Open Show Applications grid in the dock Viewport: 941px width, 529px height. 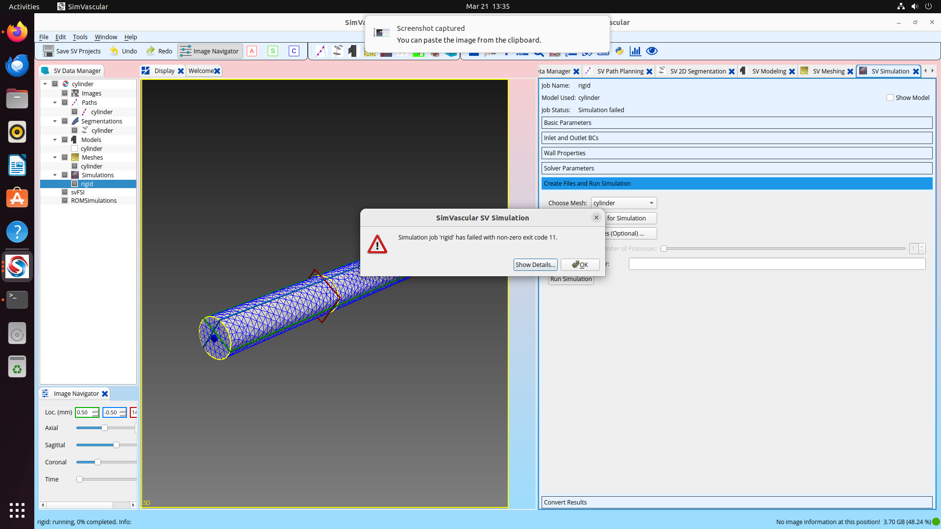(x=17, y=510)
